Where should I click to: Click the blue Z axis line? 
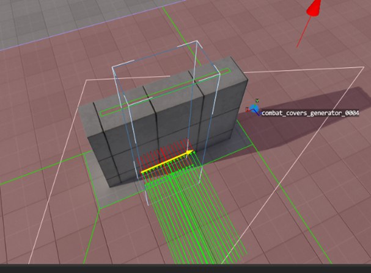click(x=258, y=113)
